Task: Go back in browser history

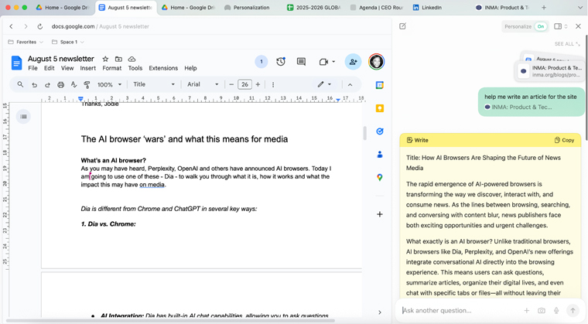Action: click(12, 26)
